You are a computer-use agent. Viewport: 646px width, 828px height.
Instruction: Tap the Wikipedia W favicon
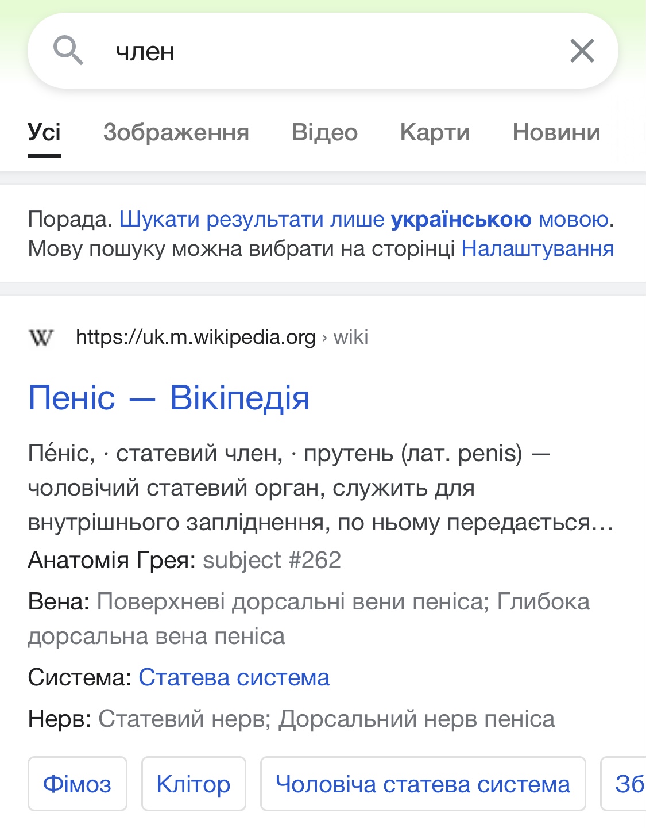pos(41,338)
